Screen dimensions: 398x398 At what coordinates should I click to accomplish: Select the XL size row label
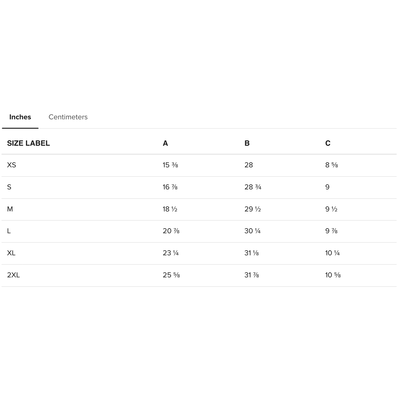pyautogui.click(x=11, y=253)
